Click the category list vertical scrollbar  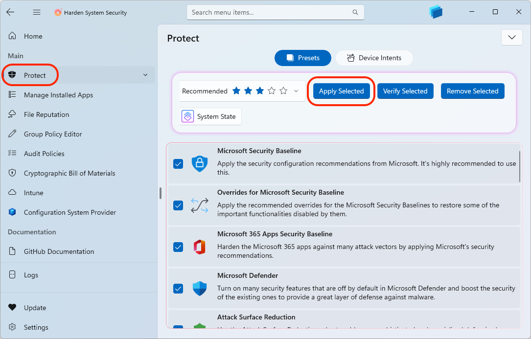519,167
